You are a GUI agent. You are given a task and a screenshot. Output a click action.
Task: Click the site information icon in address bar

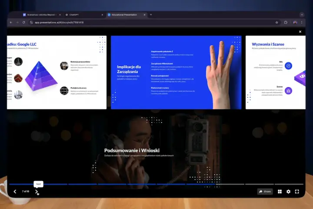pos(31,22)
